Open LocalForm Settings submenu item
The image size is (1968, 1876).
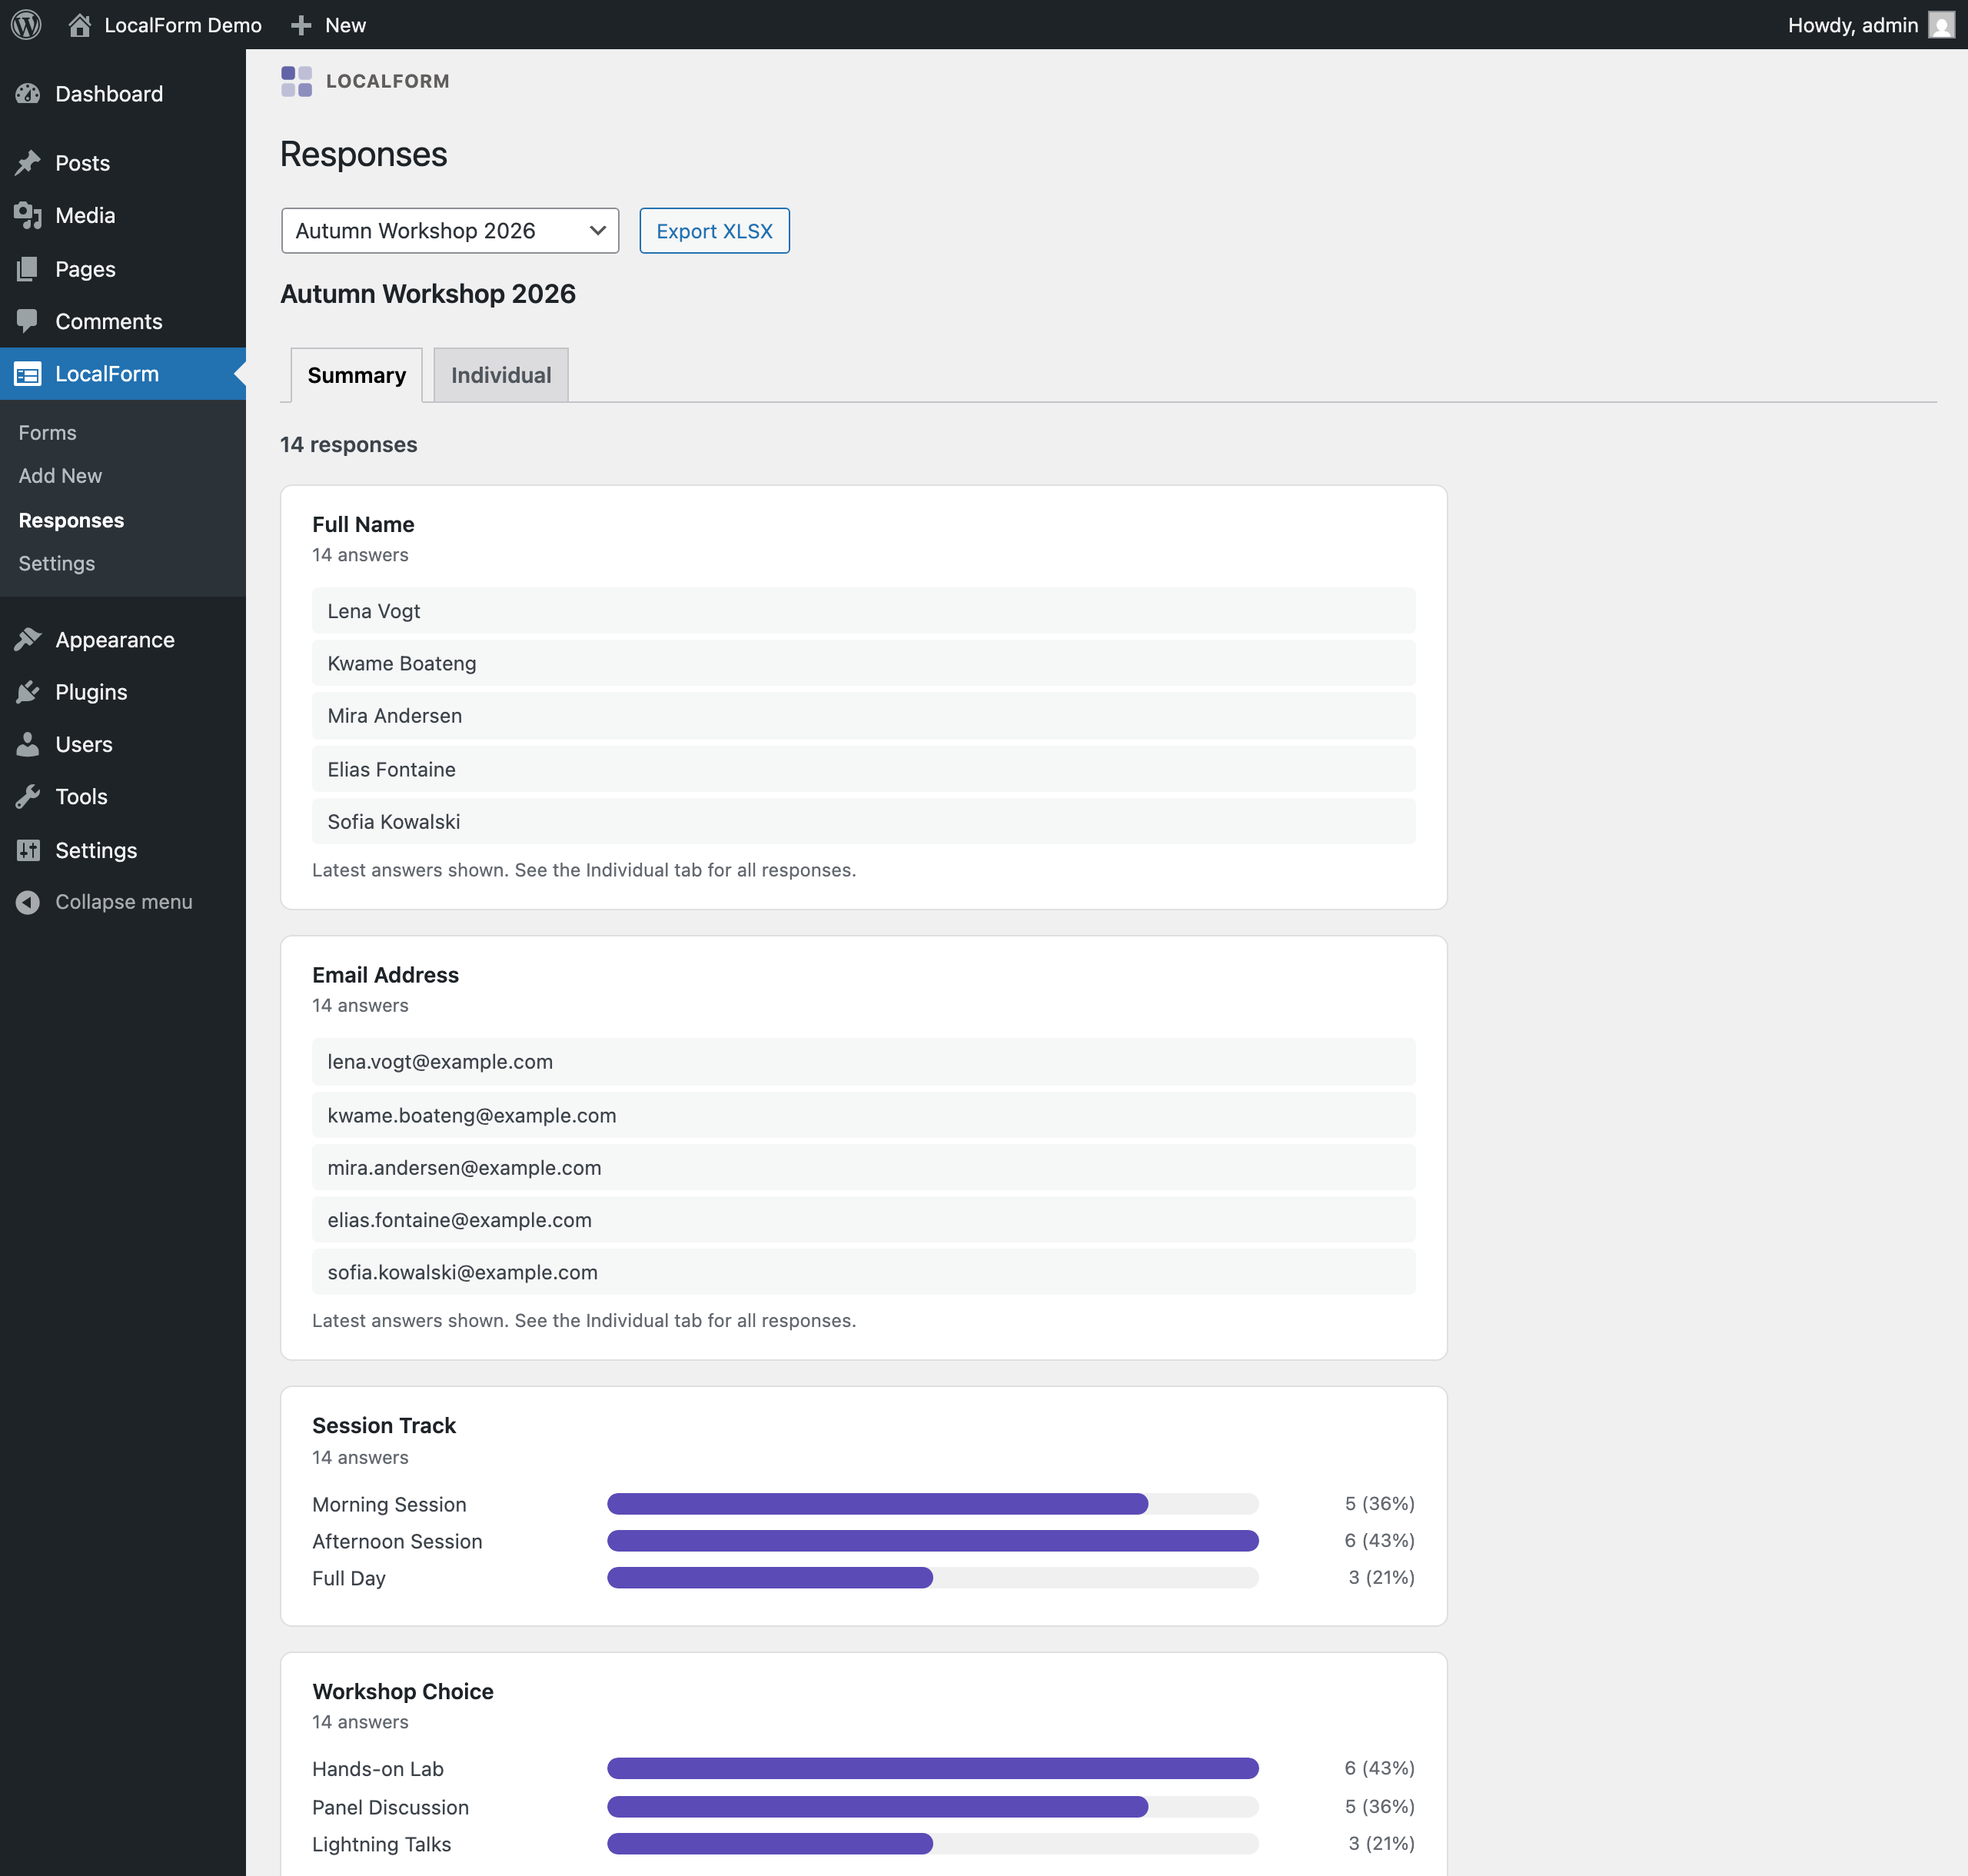tap(57, 564)
